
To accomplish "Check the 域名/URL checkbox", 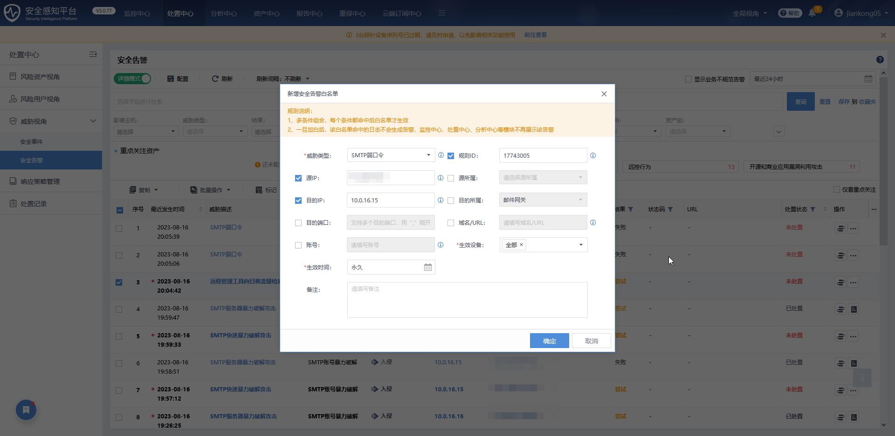I will [x=451, y=223].
